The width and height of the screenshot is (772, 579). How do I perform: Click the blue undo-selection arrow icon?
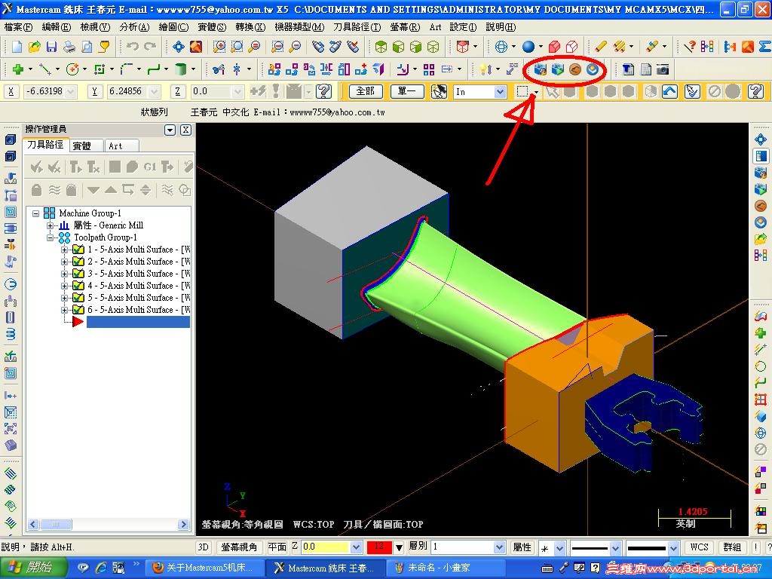[669, 91]
